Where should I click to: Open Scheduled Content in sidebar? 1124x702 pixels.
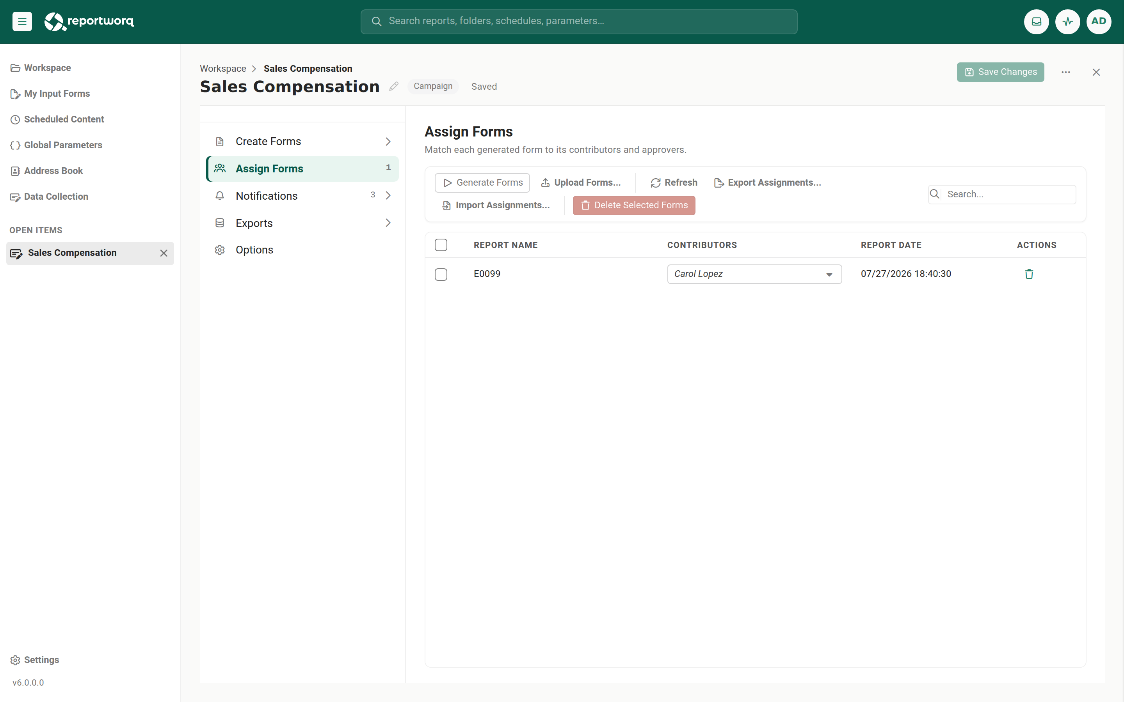click(57, 119)
